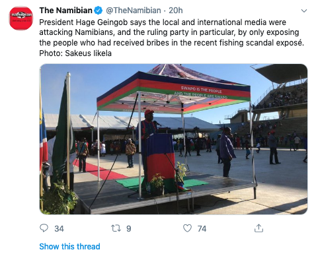Expand the tweet options chevron menu
The height and width of the screenshot is (254, 316).
(304, 11)
